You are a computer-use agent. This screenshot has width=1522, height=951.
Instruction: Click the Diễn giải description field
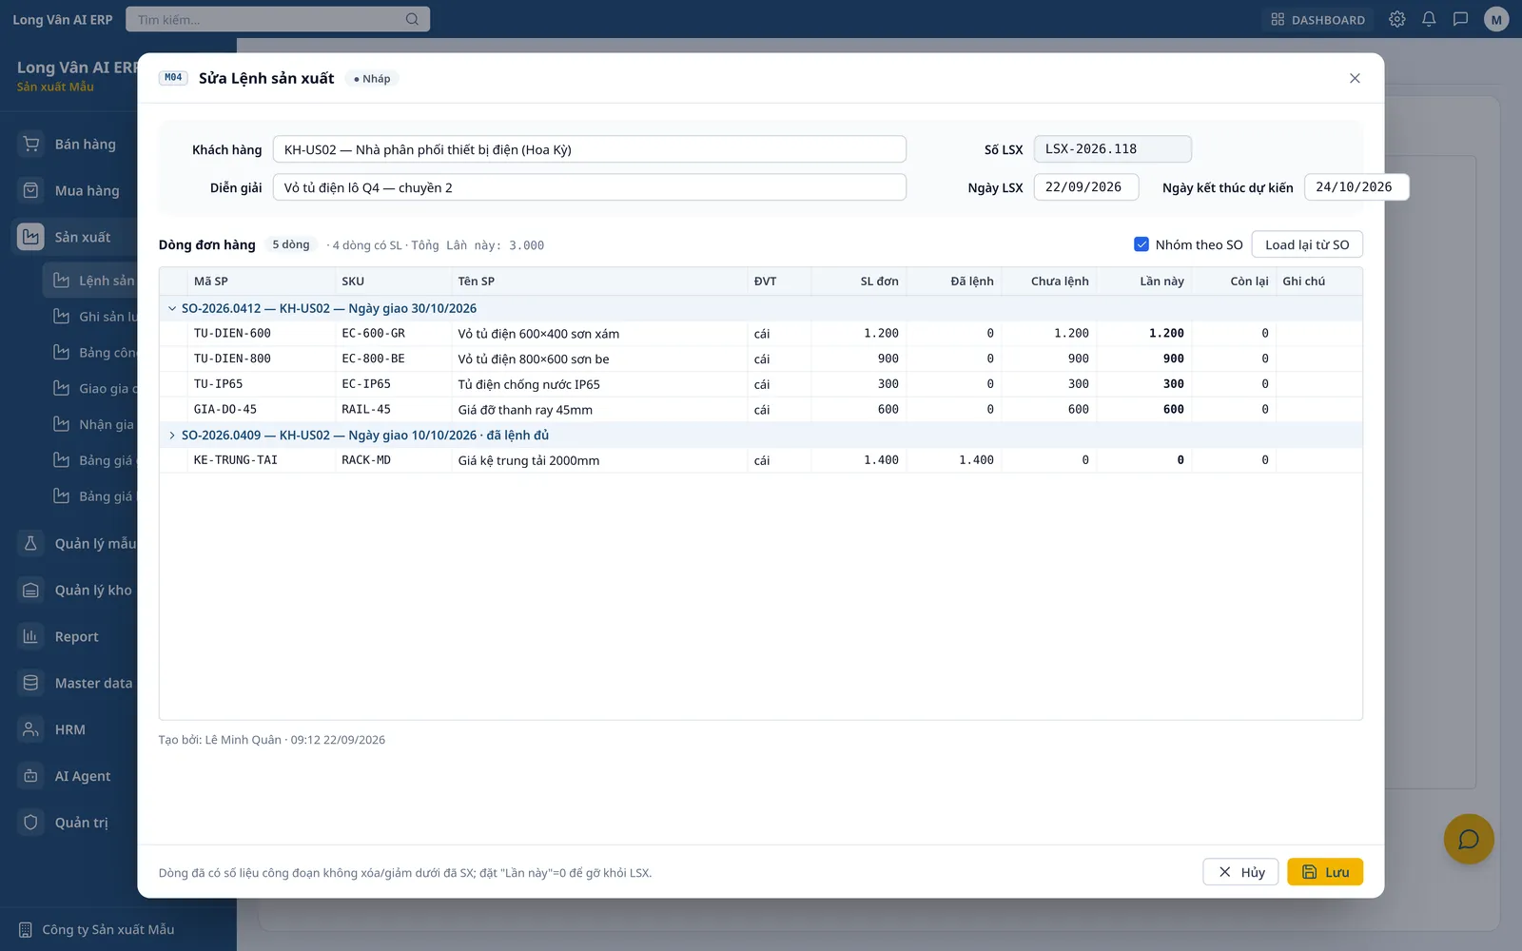(x=589, y=187)
